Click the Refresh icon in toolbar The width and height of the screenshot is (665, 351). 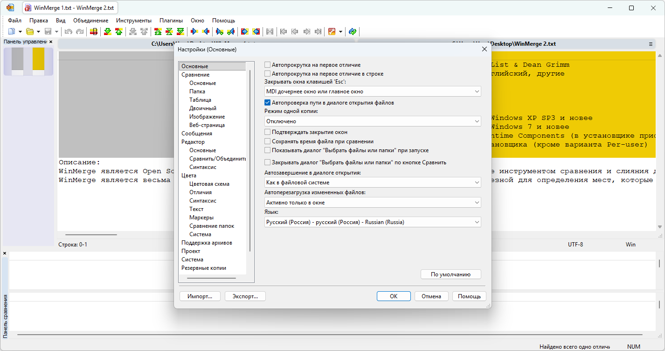[x=353, y=31]
